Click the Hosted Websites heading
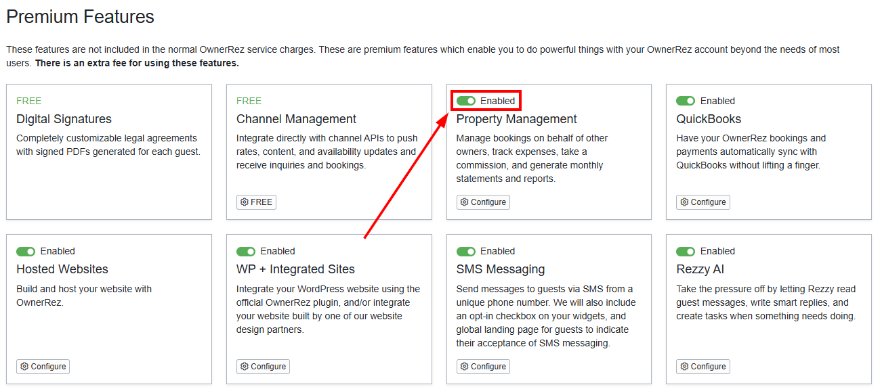880x391 pixels. coord(62,269)
